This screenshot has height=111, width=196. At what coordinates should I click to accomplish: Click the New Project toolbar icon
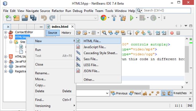16,18
